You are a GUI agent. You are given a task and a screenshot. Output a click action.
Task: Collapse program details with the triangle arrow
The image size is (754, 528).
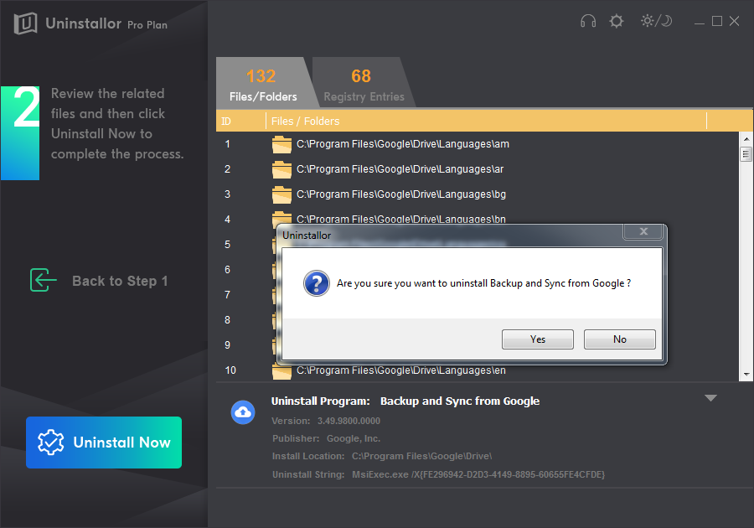[x=710, y=398]
